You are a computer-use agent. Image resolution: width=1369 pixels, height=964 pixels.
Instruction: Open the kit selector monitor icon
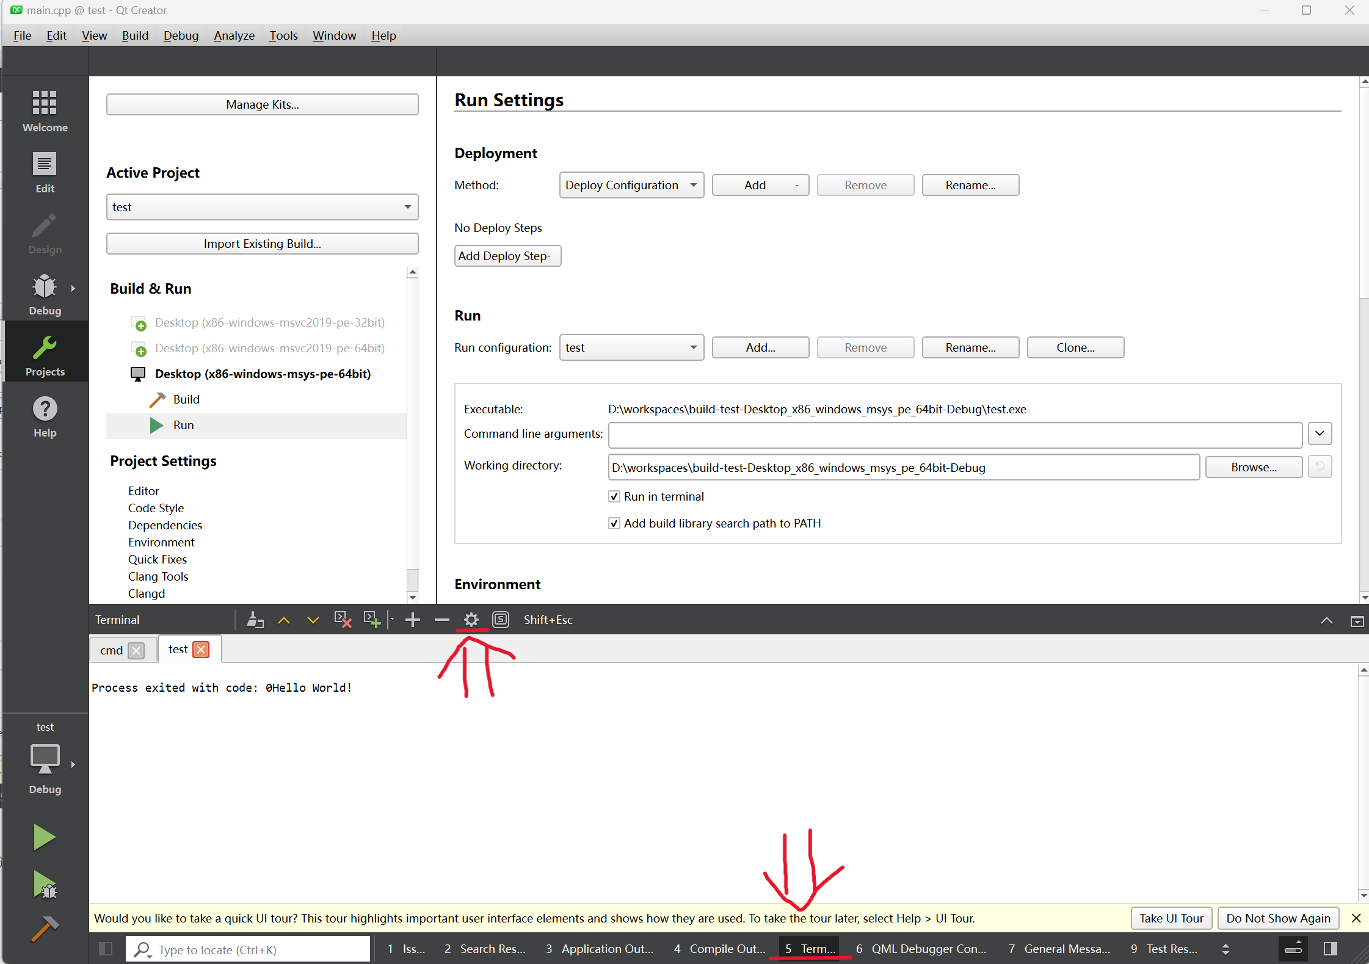tap(45, 758)
